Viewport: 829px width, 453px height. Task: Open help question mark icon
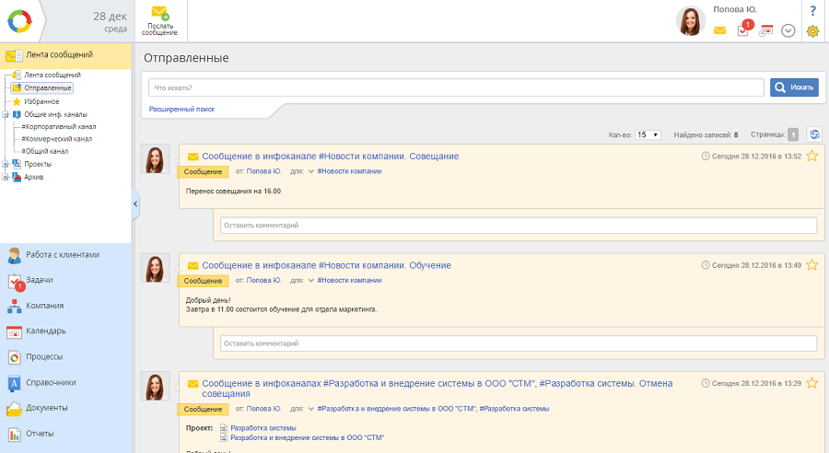point(812,10)
